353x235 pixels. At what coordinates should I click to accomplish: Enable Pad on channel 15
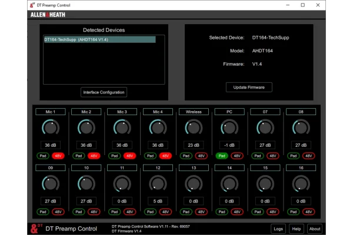[258, 212]
